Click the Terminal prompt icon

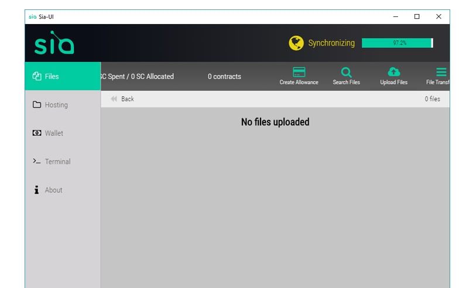click(37, 161)
